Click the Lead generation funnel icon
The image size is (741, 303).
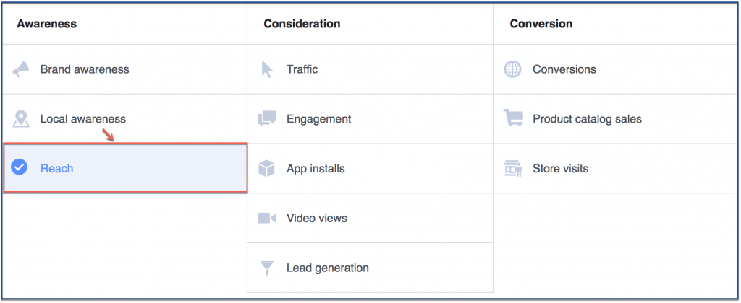267,268
